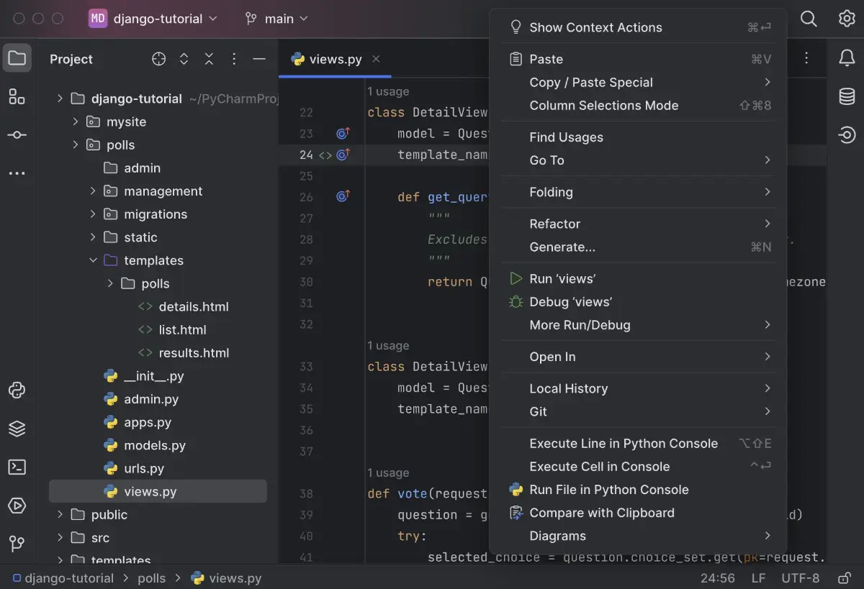Open the Python Packages layers icon

pyautogui.click(x=17, y=429)
